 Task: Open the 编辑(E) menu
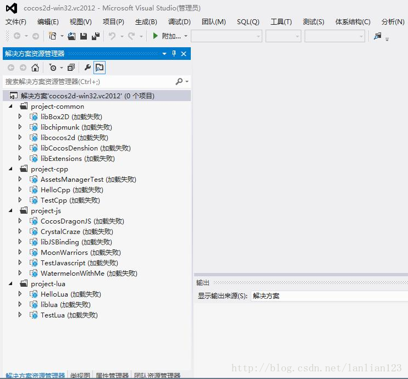48,22
